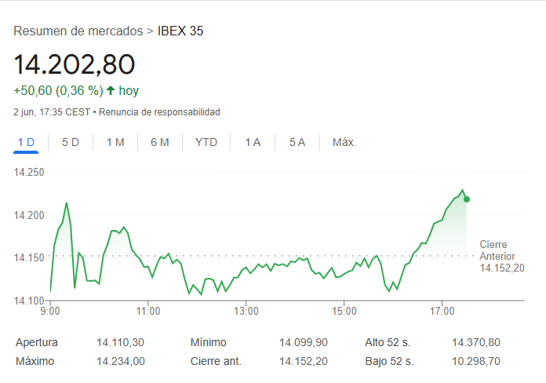The image size is (546, 383).
Task: View the 5 A chart range
Action: click(x=297, y=142)
